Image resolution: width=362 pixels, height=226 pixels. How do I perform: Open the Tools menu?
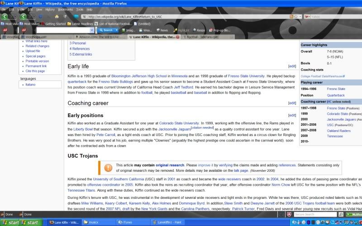80,9
